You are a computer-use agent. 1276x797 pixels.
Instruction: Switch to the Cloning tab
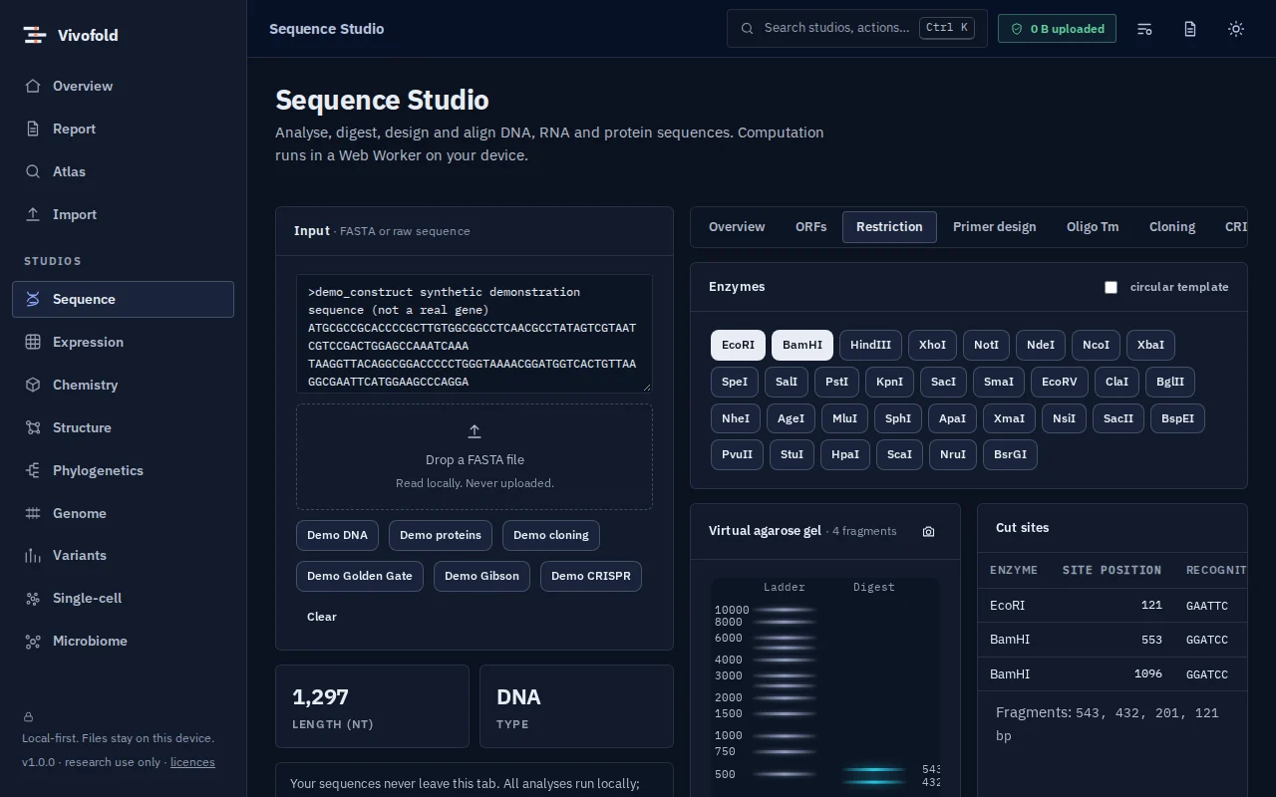[x=1171, y=227]
